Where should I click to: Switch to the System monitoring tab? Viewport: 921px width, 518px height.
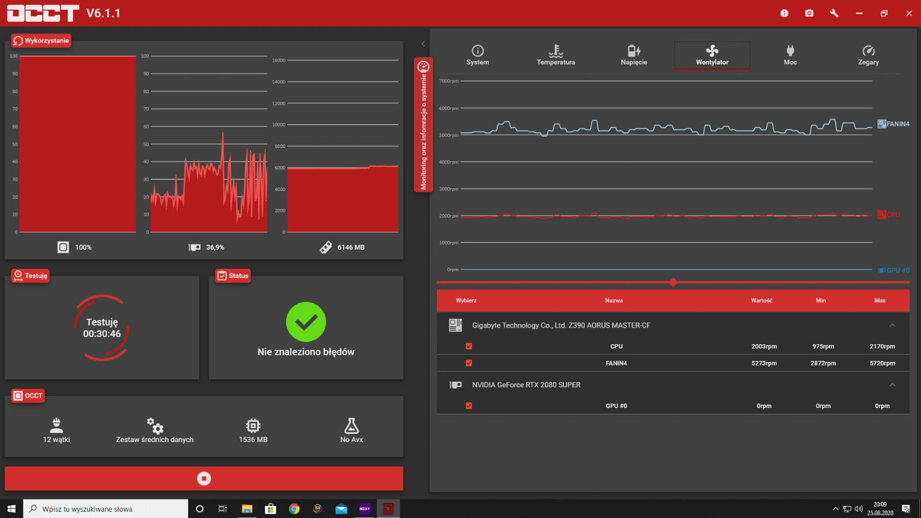pos(478,55)
